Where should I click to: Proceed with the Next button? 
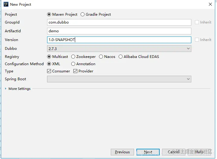(x=148, y=152)
